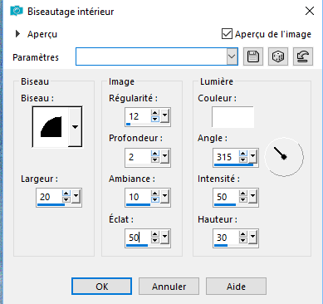Click the Annuler button
Image resolution: width=323 pixels, height=304 pixels.
[x=169, y=287]
